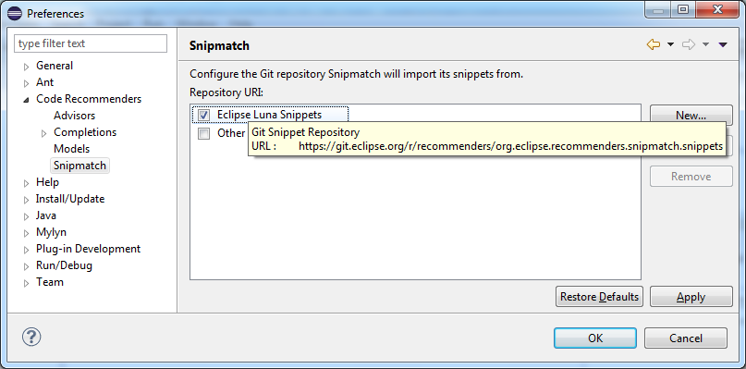Open the Models preference page
The width and height of the screenshot is (746, 369).
(71, 149)
